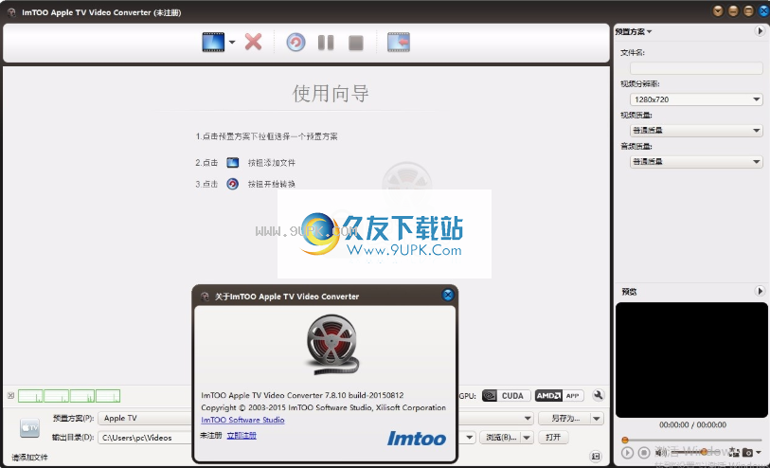The height and width of the screenshot is (468, 770).
Task: Expand the profile dropdown arrow beside 另存为
Action: (x=528, y=419)
